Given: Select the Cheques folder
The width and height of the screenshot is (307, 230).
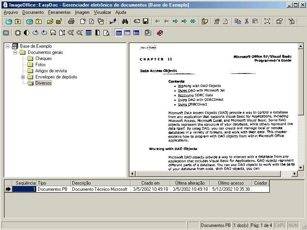Looking at the screenshot, I should (x=44, y=58).
